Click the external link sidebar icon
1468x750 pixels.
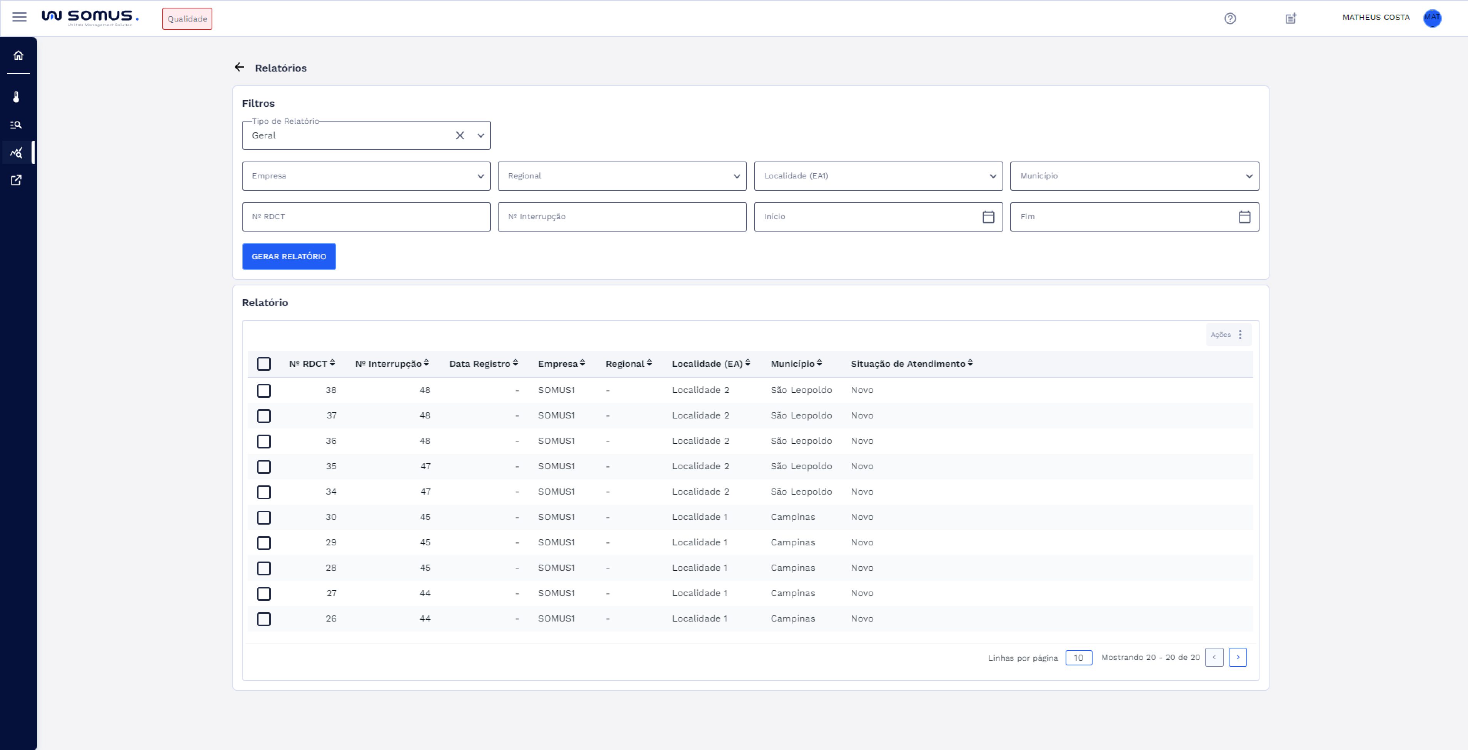click(x=17, y=180)
